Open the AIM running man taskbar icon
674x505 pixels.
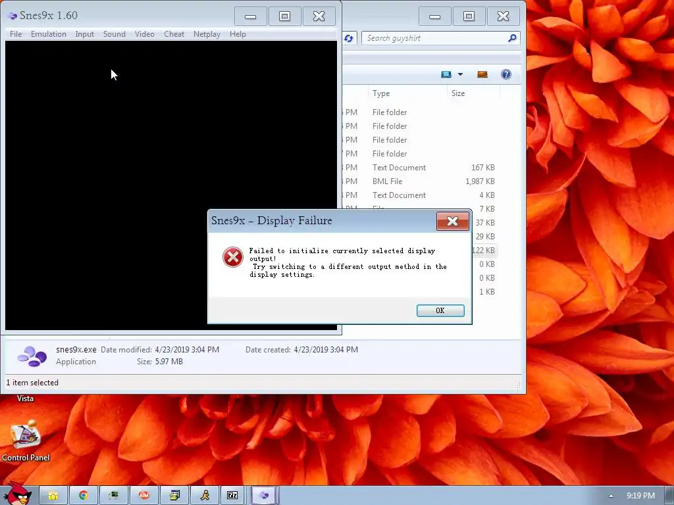point(205,496)
